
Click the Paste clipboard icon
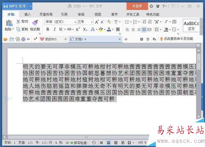click(x=9, y=23)
